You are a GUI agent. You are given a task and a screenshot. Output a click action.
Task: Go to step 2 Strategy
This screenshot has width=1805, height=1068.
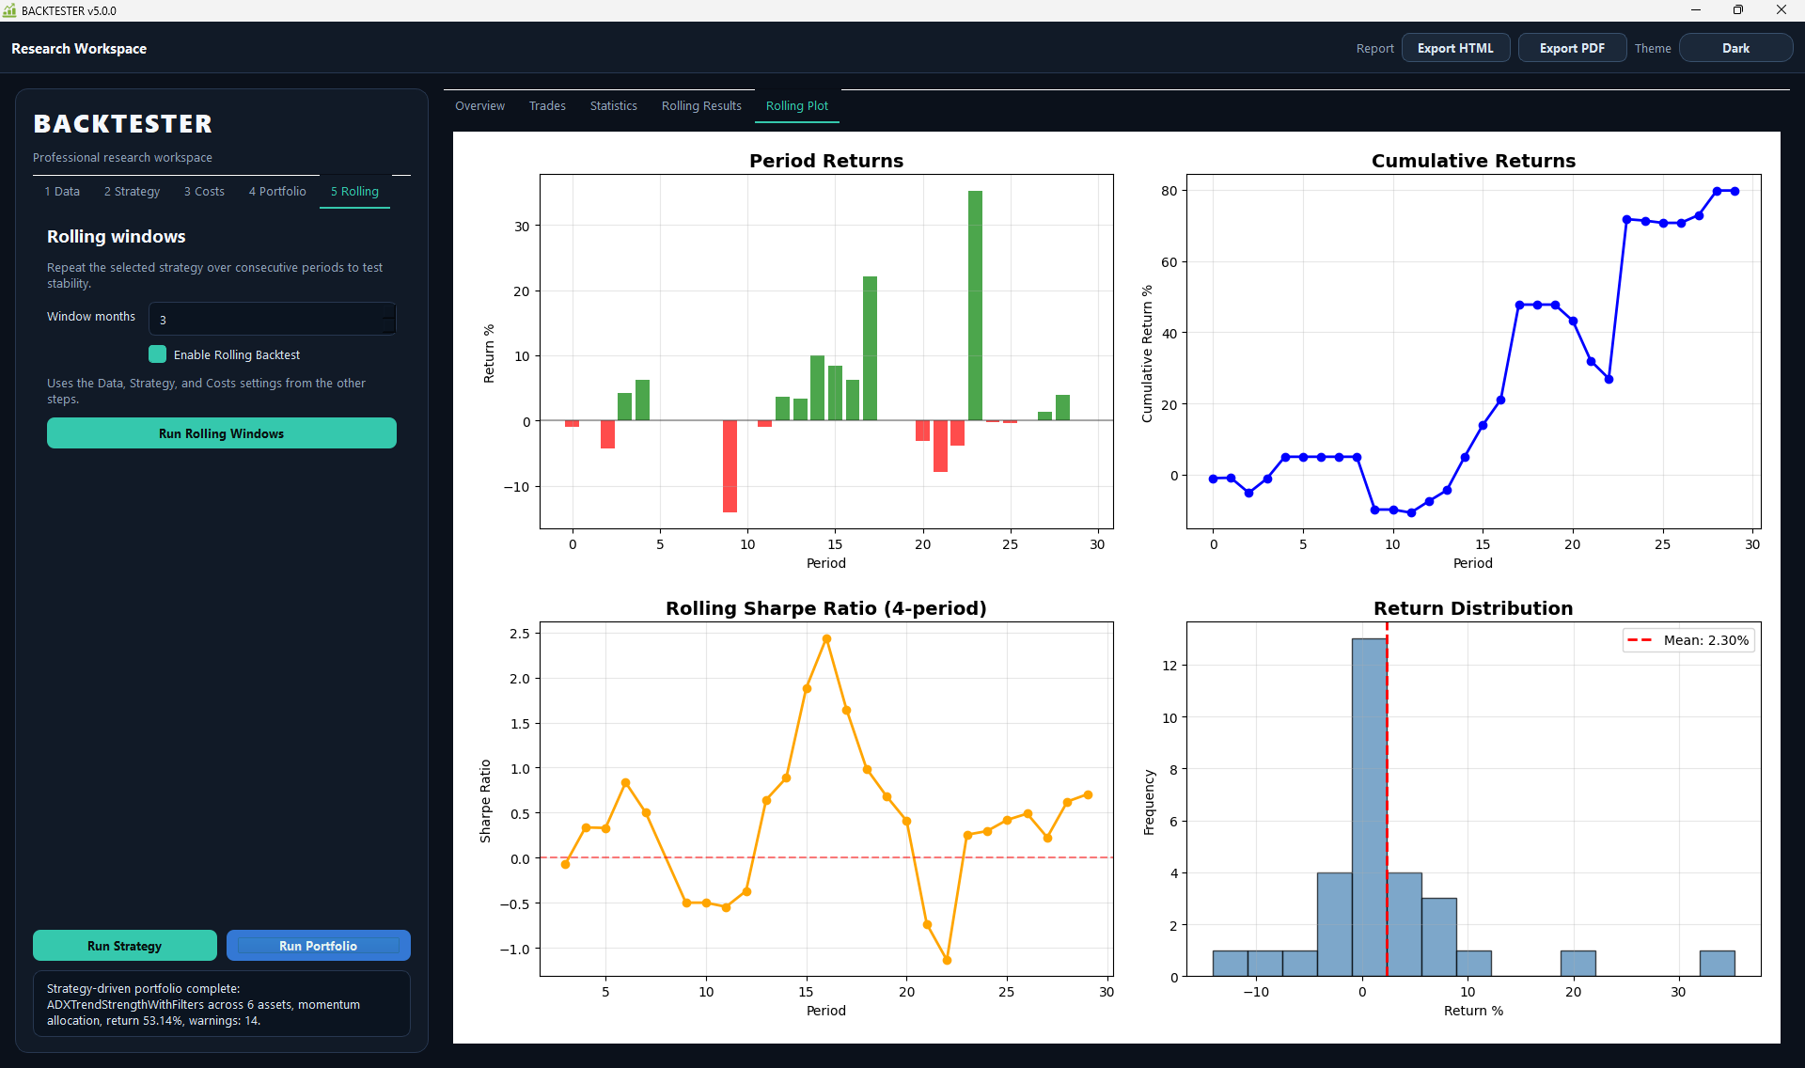coord(132,191)
